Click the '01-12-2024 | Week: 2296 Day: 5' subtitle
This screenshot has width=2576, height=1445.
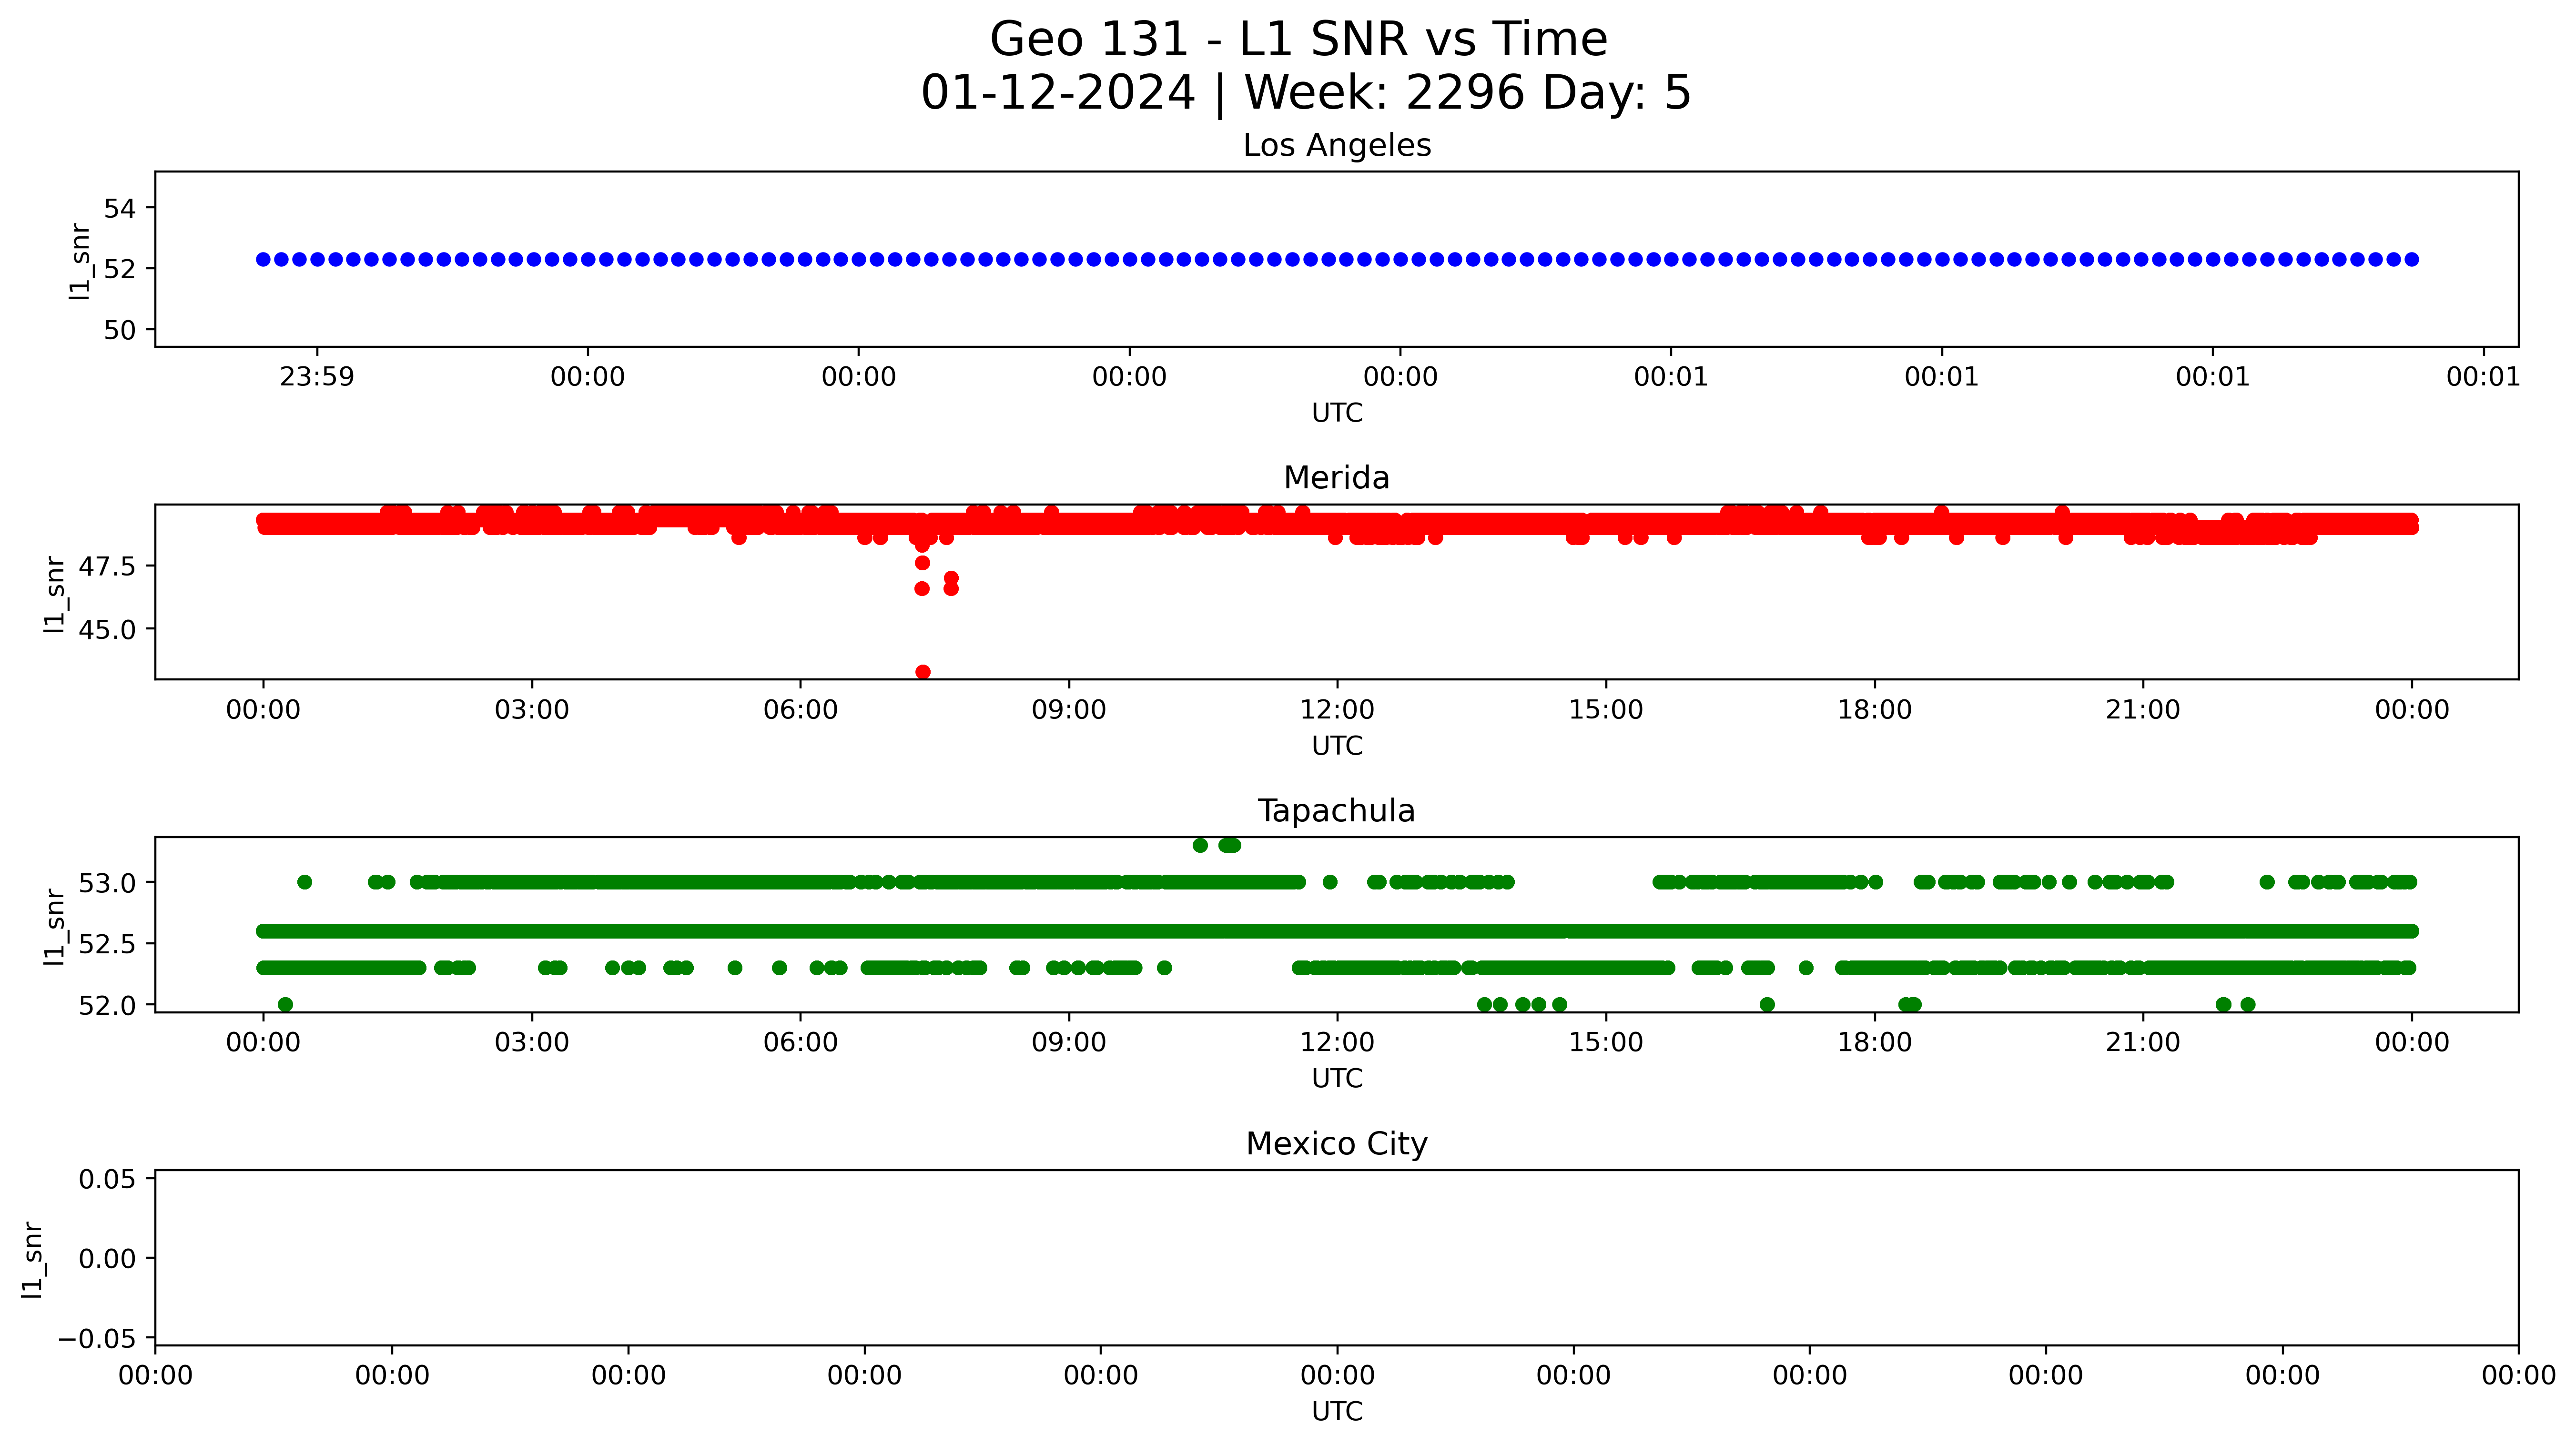1305,92
